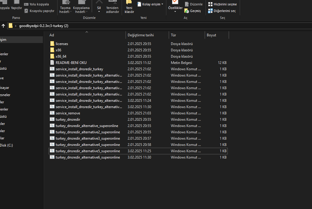312x209 pixels.
Task: Select turkey_dnsredir_alternative_superonline file icon
Action: pyautogui.click(x=52, y=126)
